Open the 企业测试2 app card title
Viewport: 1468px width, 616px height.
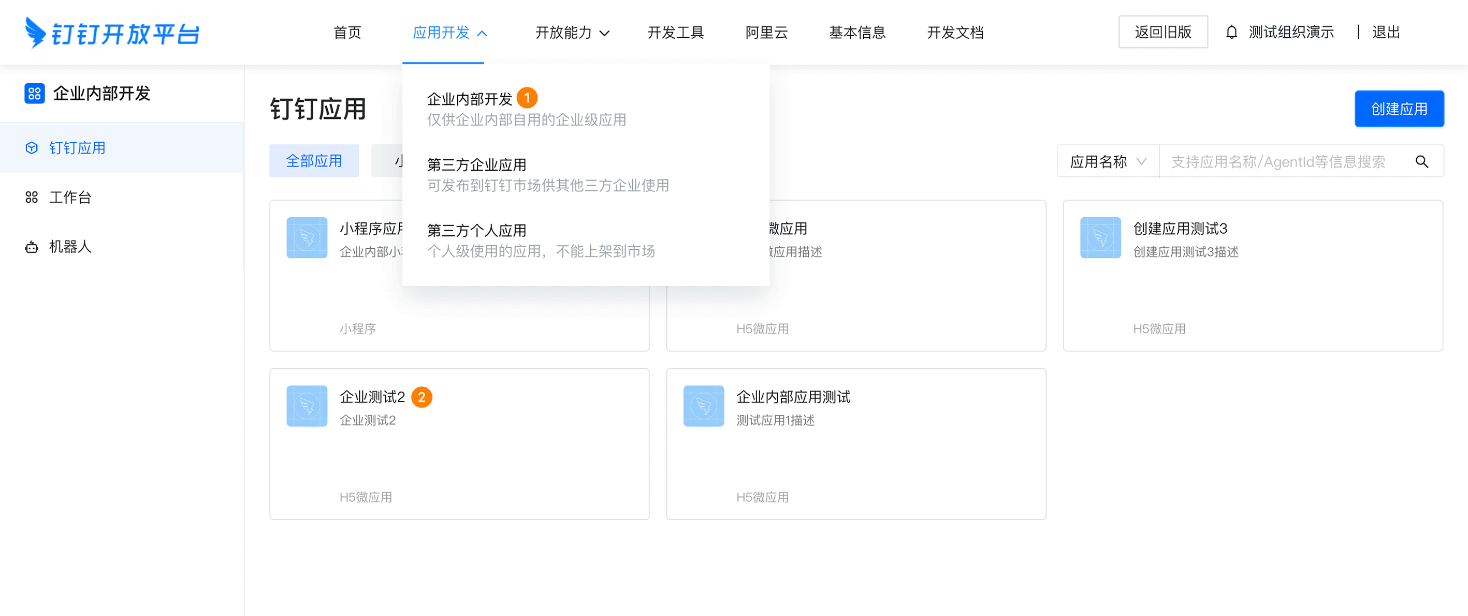pyautogui.click(x=372, y=397)
